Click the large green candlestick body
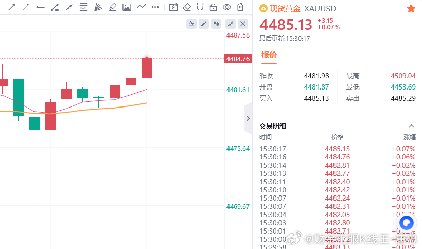422x249 pixels. [19, 97]
